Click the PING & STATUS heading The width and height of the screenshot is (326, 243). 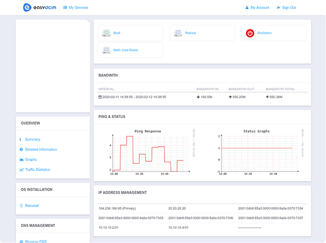[x=112, y=116]
